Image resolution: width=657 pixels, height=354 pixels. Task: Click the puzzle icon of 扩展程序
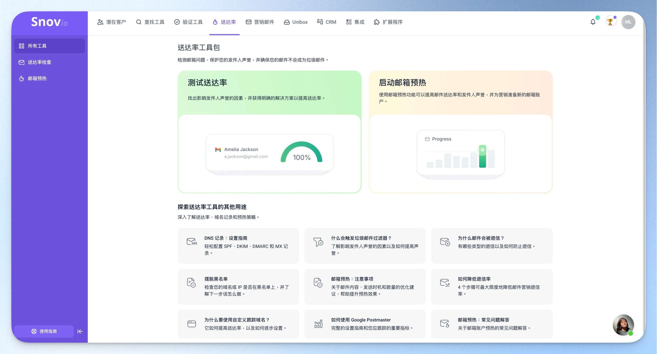point(376,22)
